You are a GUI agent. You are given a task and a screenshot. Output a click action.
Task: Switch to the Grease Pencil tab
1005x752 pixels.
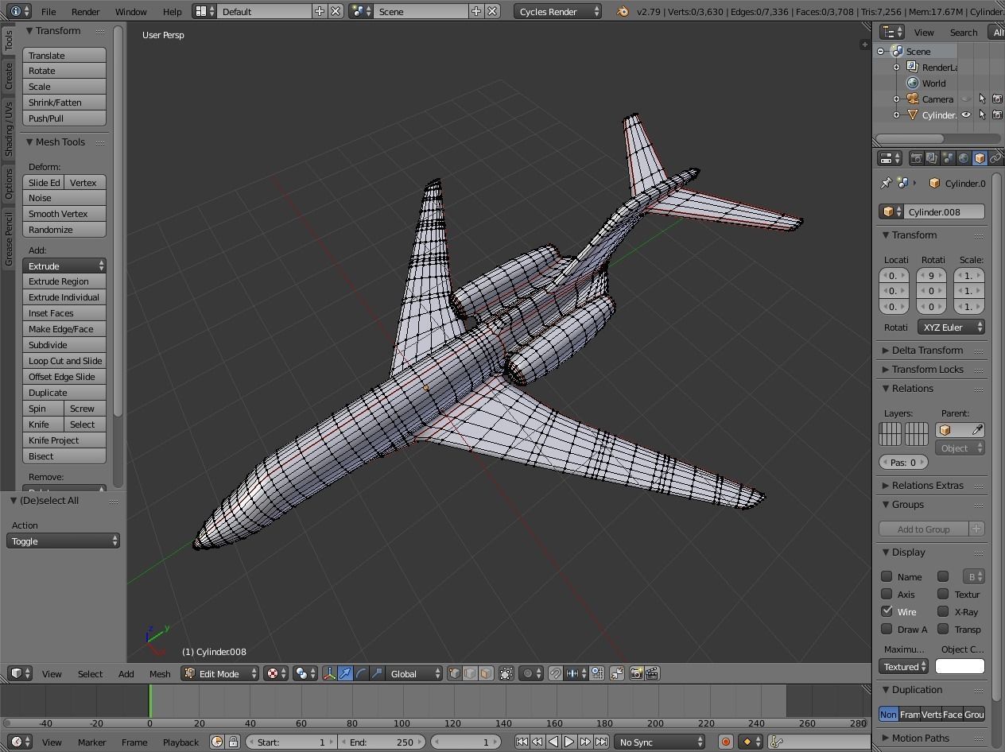(8, 238)
